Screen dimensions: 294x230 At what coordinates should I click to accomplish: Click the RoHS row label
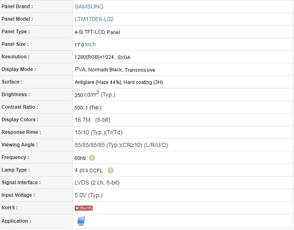(10, 208)
